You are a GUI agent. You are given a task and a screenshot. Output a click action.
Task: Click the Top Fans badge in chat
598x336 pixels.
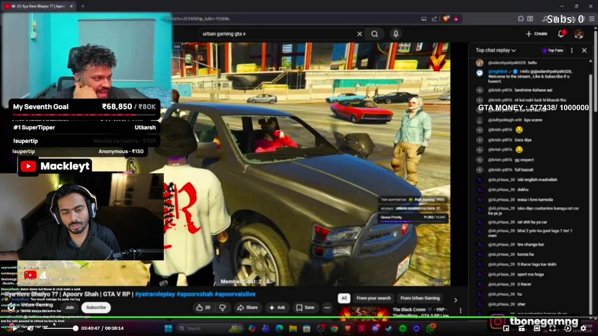[x=553, y=50]
